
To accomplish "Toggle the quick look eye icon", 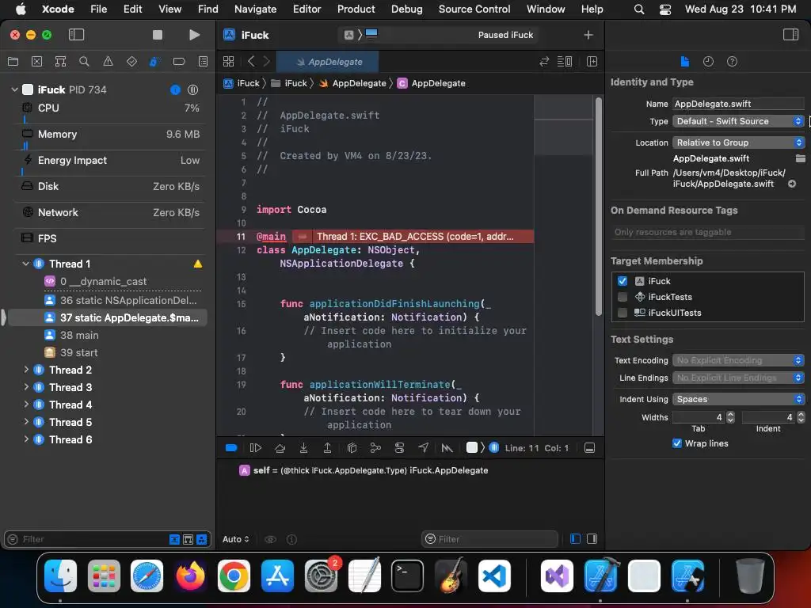I will coord(270,539).
